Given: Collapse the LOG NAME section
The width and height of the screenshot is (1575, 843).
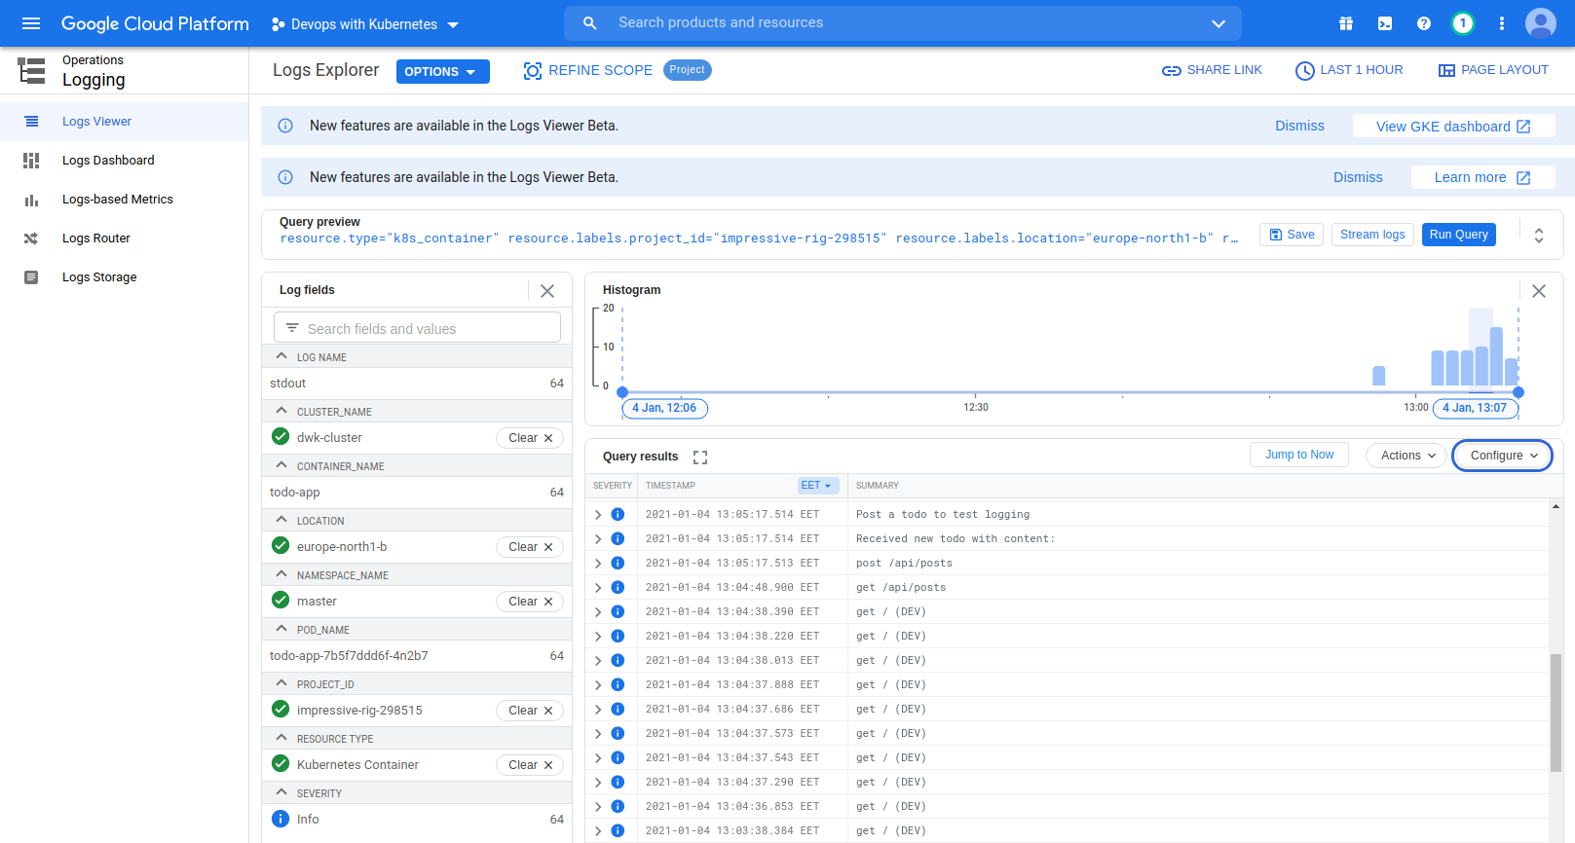Looking at the screenshot, I should click(x=281, y=356).
